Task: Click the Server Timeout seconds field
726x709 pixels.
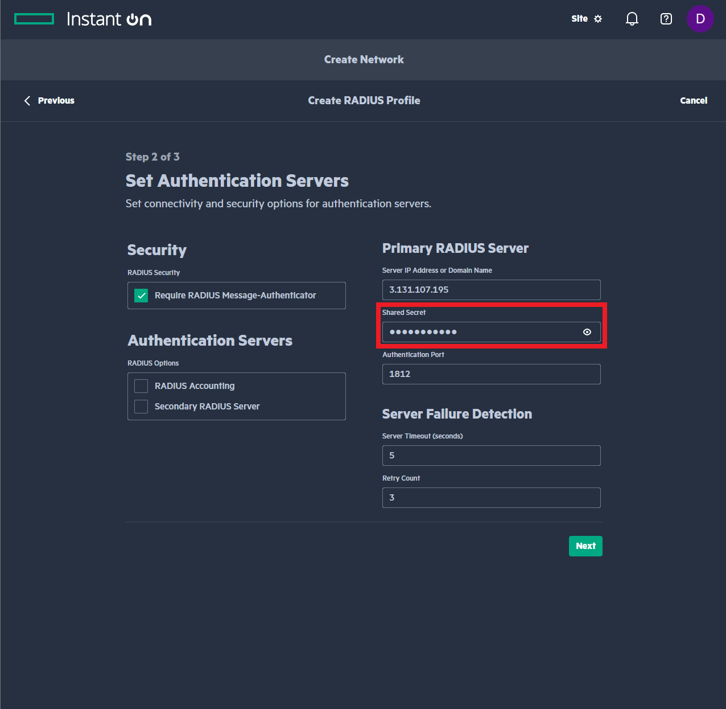Action: point(492,456)
